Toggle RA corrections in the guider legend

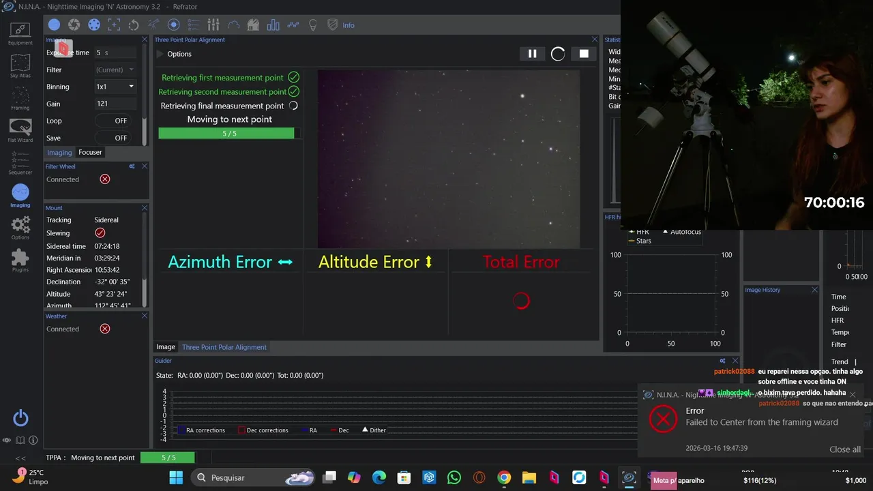pyautogui.click(x=201, y=430)
